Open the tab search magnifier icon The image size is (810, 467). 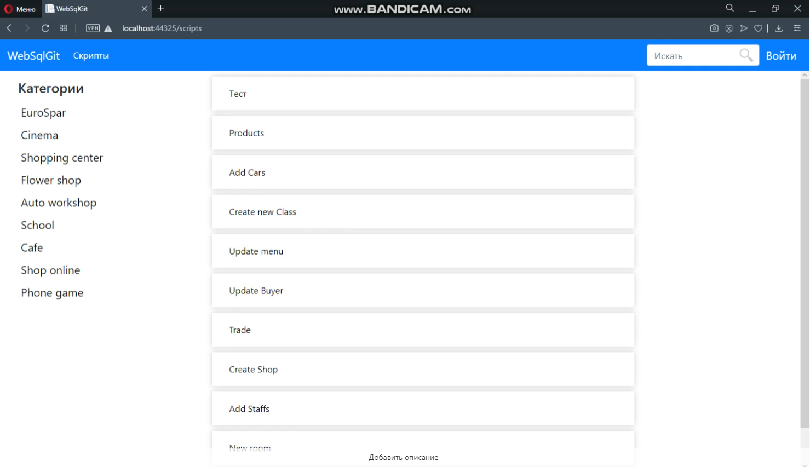(730, 8)
